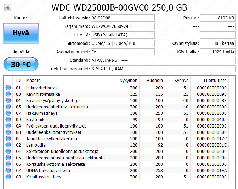
Task: Click the disk title WDC WD2500JB-00GVC0
Action: (x=100, y=7)
